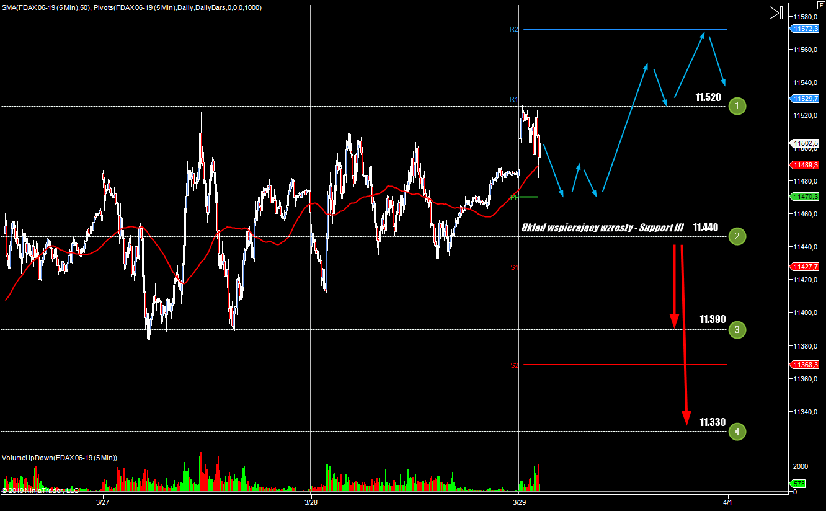
Task: Pick green circle marker number 4
Action: pos(737,431)
